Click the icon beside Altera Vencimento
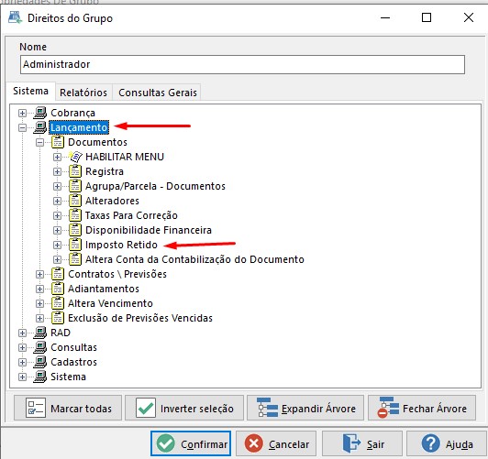The width and height of the screenshot is (488, 459). 58,303
